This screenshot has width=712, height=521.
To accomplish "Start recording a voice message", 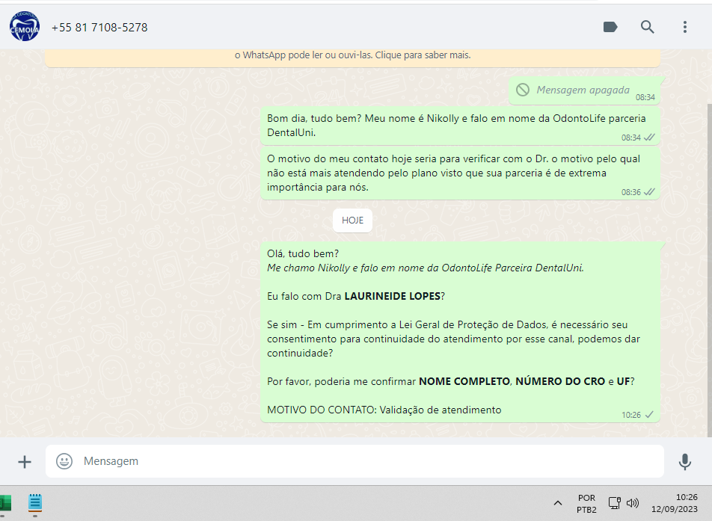I will [685, 461].
